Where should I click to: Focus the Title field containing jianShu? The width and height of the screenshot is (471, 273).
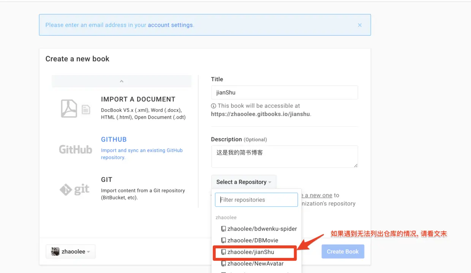click(x=284, y=93)
